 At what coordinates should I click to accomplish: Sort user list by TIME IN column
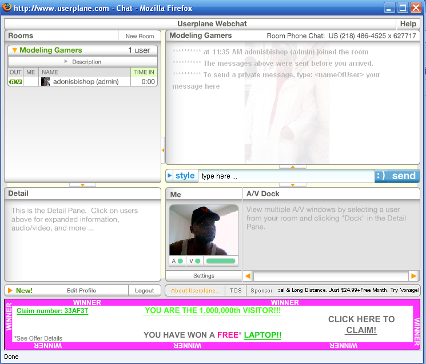tap(144, 72)
